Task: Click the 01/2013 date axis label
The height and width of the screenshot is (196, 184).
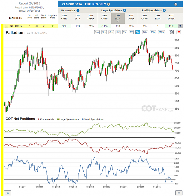Action: [90, 187]
